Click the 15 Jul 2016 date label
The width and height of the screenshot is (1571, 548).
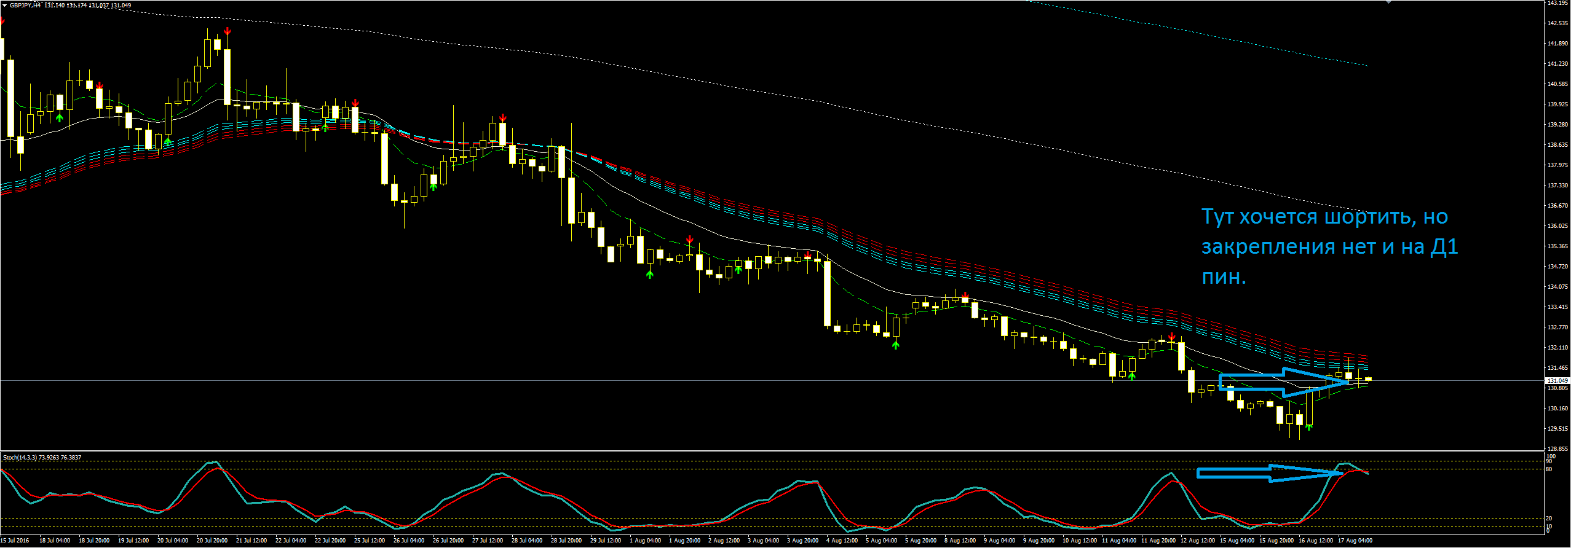click(15, 541)
